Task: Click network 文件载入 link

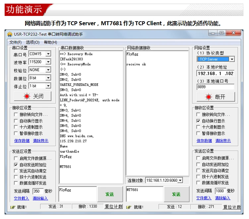Action: (204, 198)
